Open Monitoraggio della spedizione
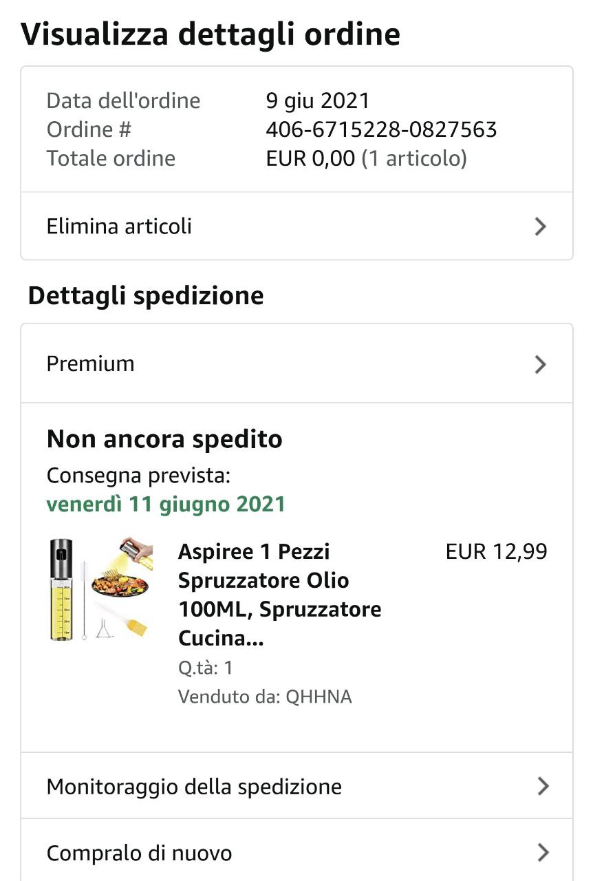Viewport: 593px width, 881px height. click(194, 786)
